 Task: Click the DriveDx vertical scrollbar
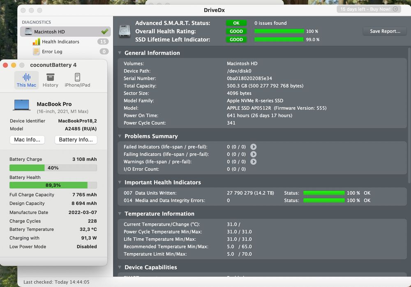point(409,115)
